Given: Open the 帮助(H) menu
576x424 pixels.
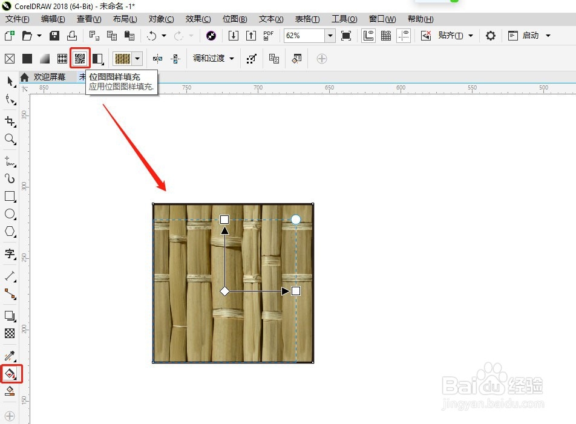Looking at the screenshot, I should pos(421,19).
